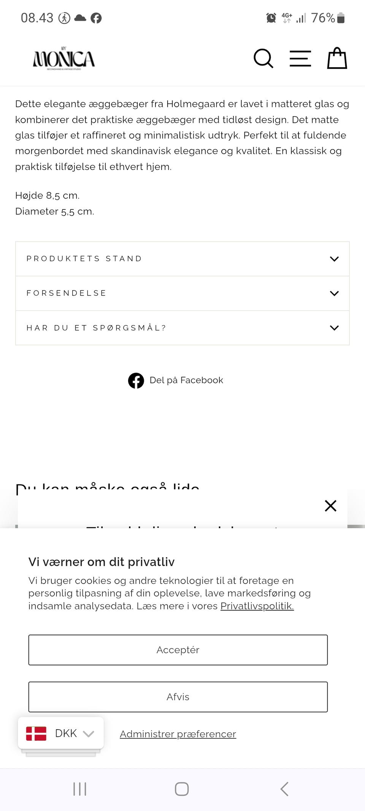Open the Privatlivspolitik link

pyautogui.click(x=257, y=606)
